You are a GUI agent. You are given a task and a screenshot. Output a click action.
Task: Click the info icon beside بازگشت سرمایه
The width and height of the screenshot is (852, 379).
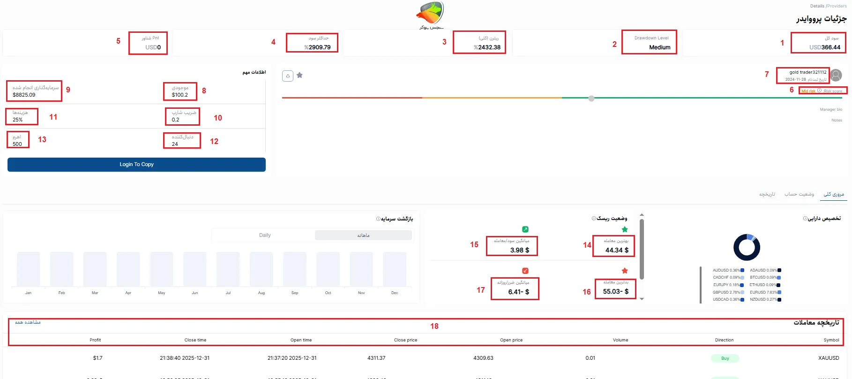point(378,219)
